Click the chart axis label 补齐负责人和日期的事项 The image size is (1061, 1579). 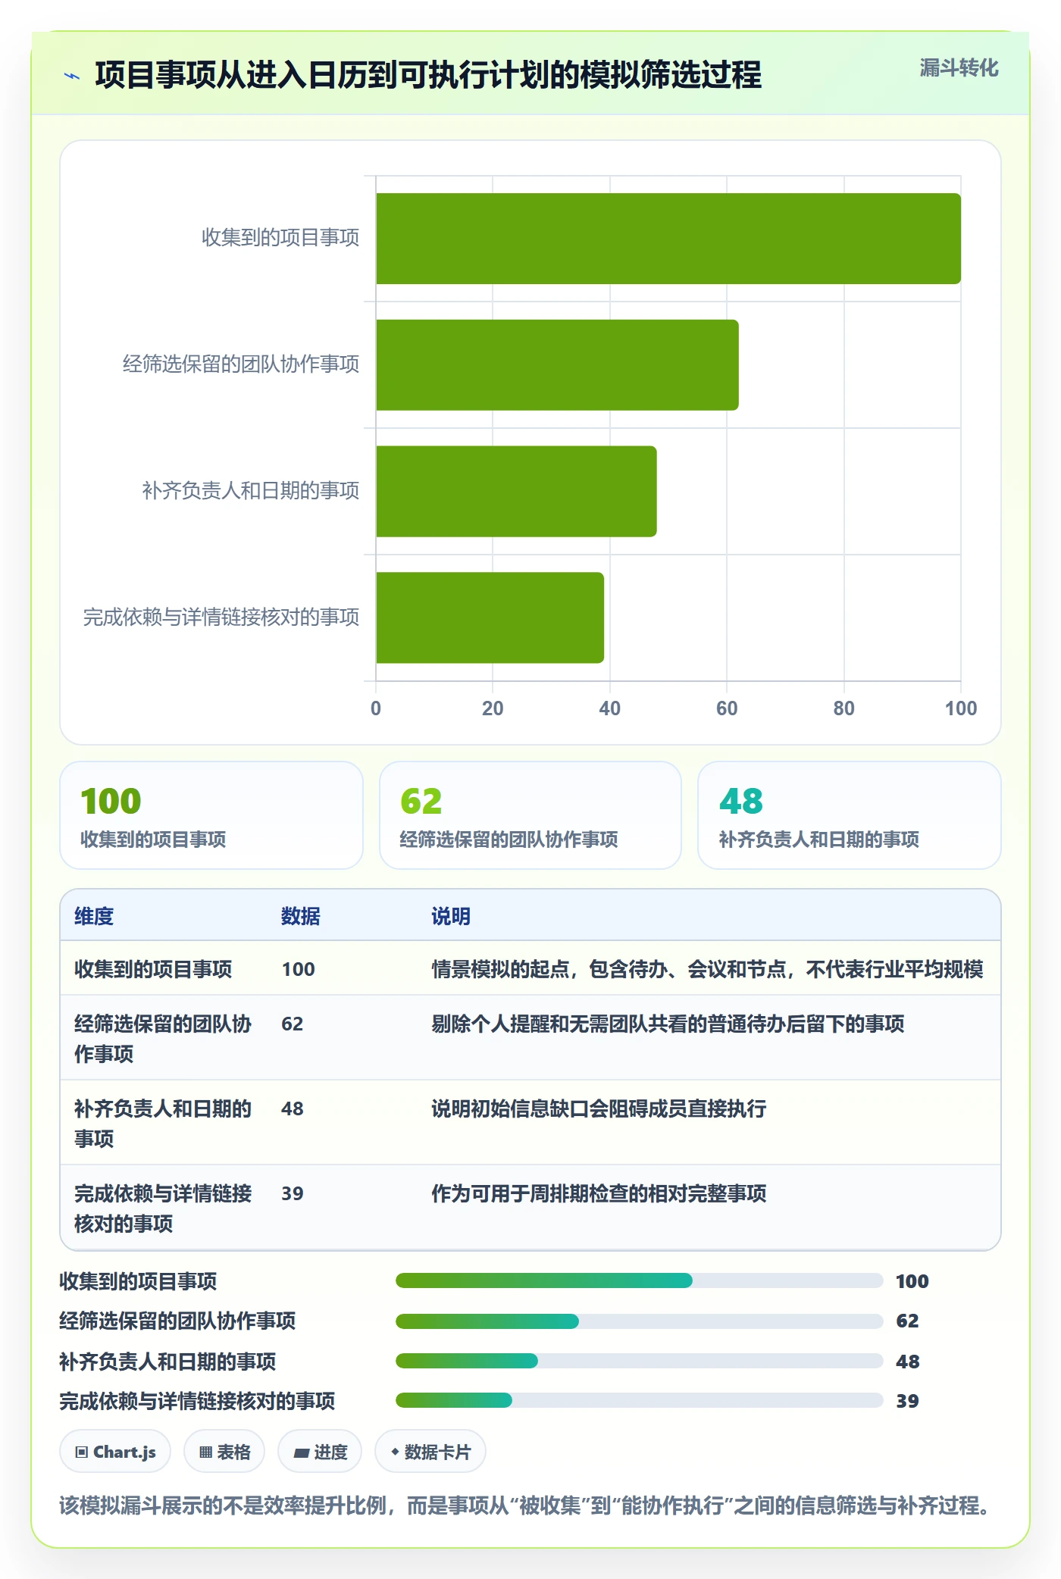(251, 491)
